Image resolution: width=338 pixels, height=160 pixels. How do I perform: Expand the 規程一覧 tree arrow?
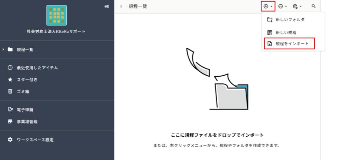(x=3, y=49)
